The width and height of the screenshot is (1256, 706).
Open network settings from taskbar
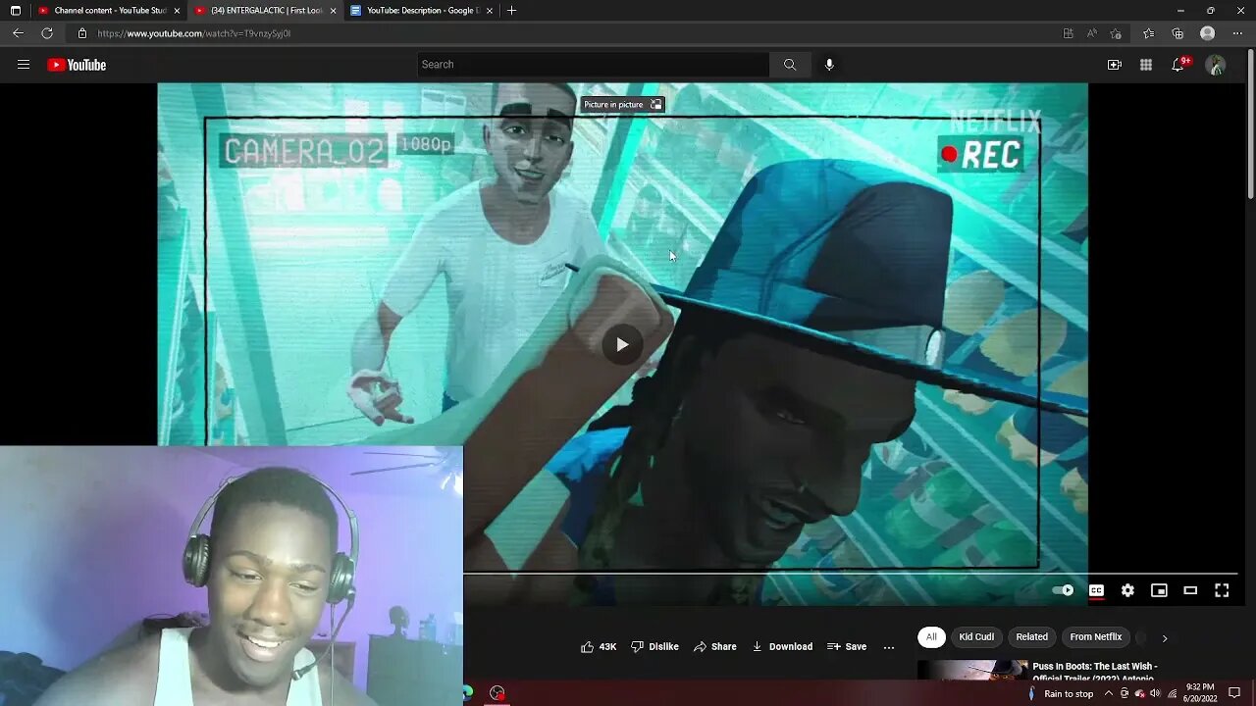coord(1172,693)
